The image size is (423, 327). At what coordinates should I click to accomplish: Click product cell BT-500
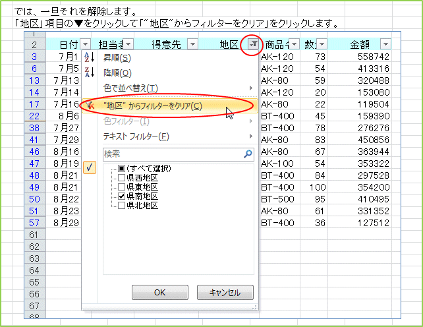(x=280, y=199)
